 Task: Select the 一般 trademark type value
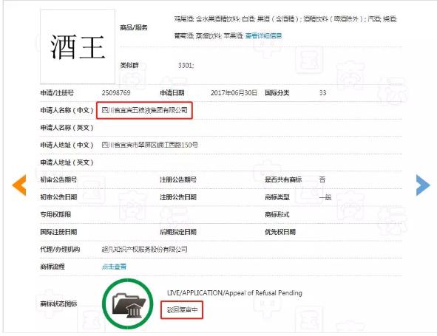pyautogui.click(x=325, y=197)
